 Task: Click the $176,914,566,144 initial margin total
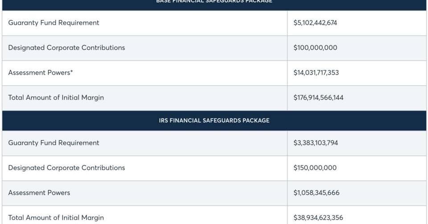tap(318, 97)
